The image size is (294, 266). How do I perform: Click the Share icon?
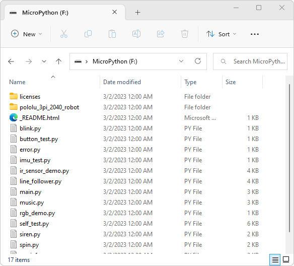161,34
